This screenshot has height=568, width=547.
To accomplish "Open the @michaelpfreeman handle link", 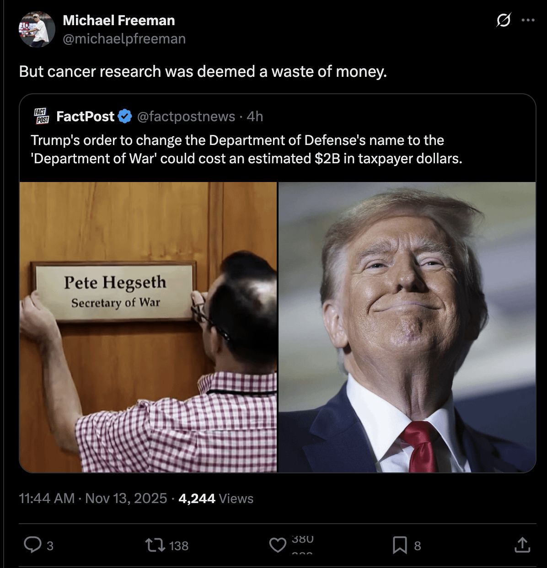I will (x=124, y=39).
